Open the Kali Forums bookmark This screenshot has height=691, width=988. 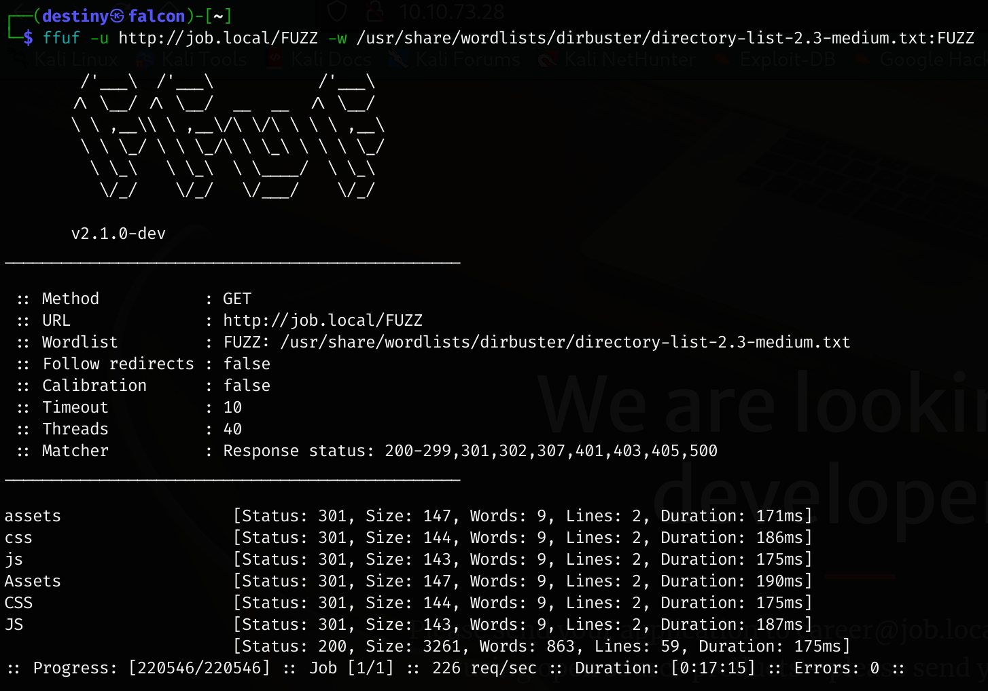pyautogui.click(x=466, y=60)
